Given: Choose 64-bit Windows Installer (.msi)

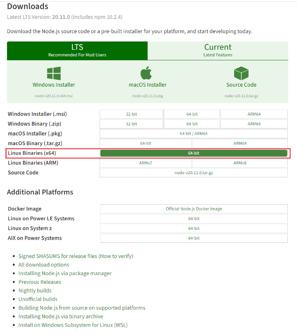Looking at the screenshot, I should [x=192, y=114].
